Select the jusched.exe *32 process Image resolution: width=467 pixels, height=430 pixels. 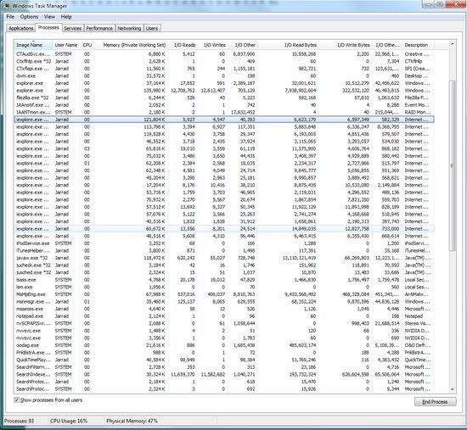coord(224,272)
